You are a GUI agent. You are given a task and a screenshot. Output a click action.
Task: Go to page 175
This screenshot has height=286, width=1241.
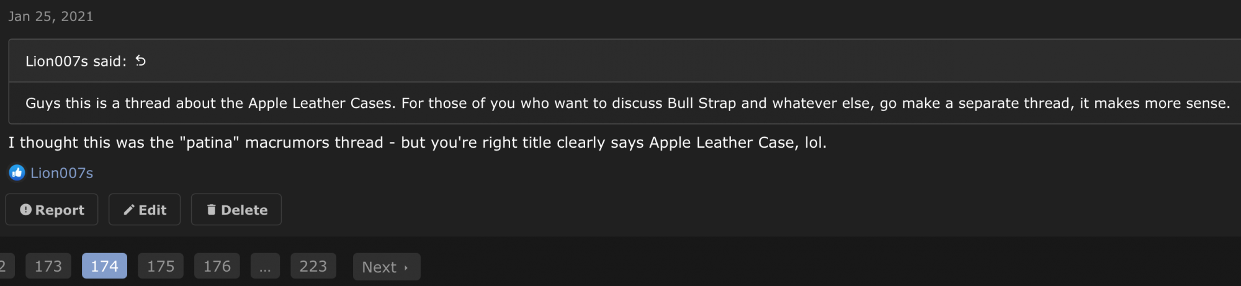[x=160, y=266]
